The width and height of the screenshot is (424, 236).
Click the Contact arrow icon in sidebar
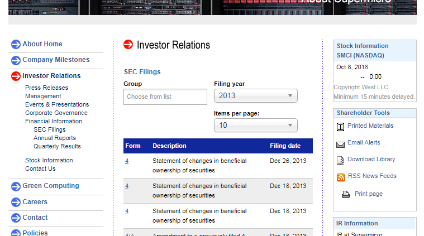point(16,218)
